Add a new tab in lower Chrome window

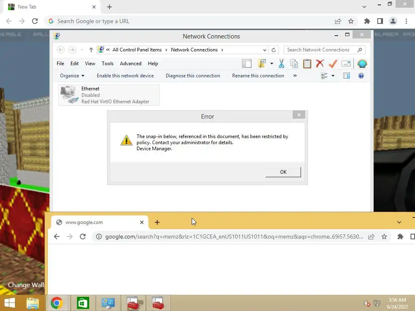pos(157,222)
